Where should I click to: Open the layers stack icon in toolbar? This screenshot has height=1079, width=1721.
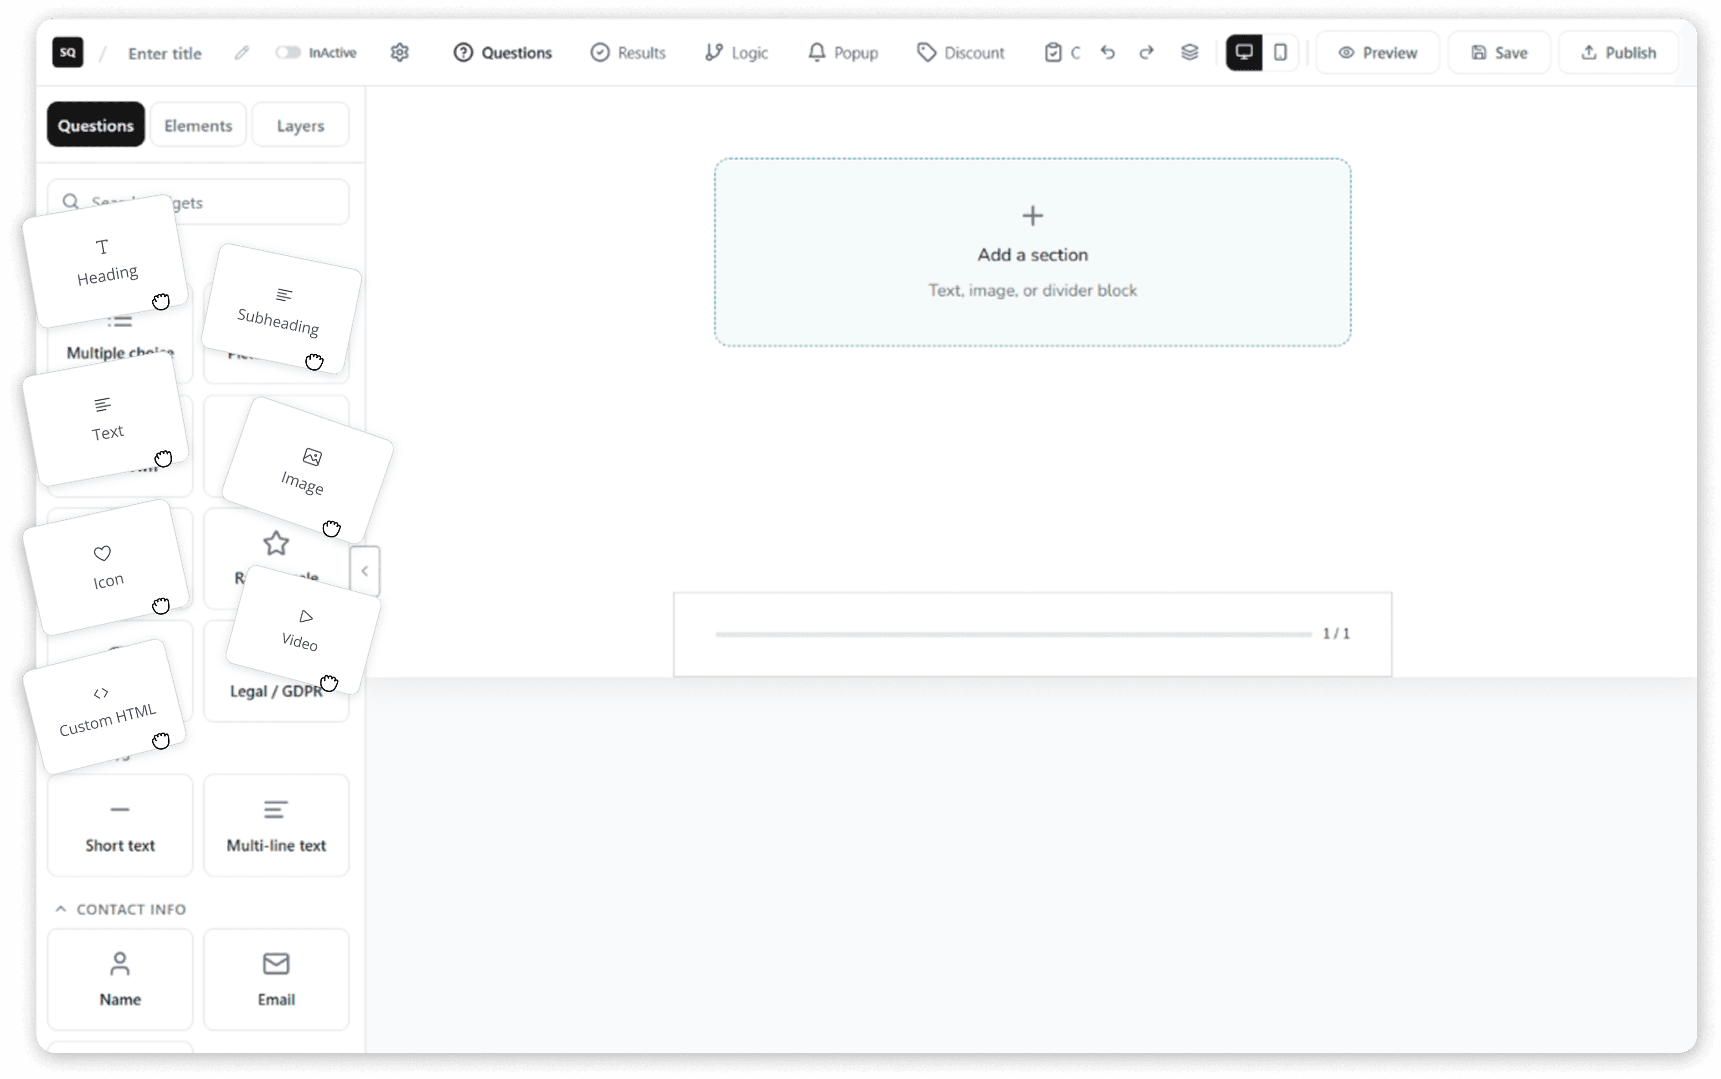pyautogui.click(x=1190, y=52)
